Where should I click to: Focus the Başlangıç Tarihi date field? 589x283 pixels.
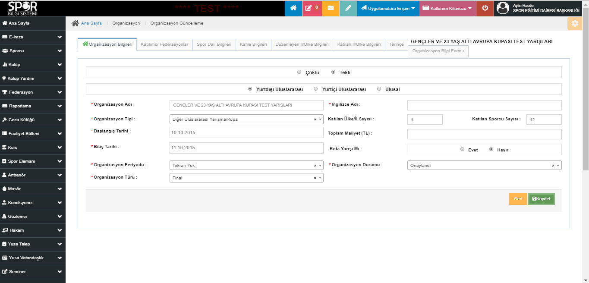click(x=246, y=133)
